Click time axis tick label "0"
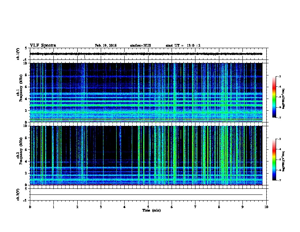 tap(30, 207)
